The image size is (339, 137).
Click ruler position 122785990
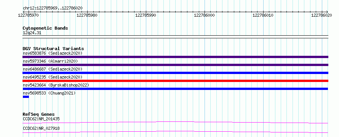pyautogui.click(x=146, y=15)
